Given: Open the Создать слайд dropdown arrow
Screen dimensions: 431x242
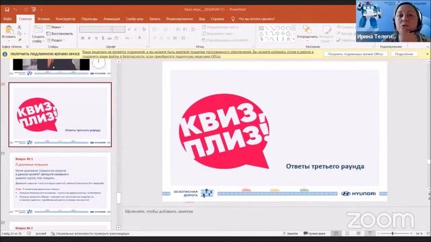Looking at the screenshot, I should tap(43, 41).
